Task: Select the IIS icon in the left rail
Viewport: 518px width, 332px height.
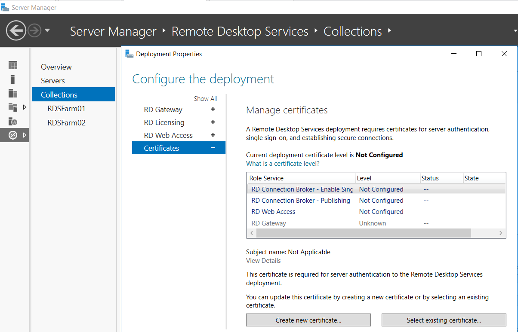Action: [13, 122]
